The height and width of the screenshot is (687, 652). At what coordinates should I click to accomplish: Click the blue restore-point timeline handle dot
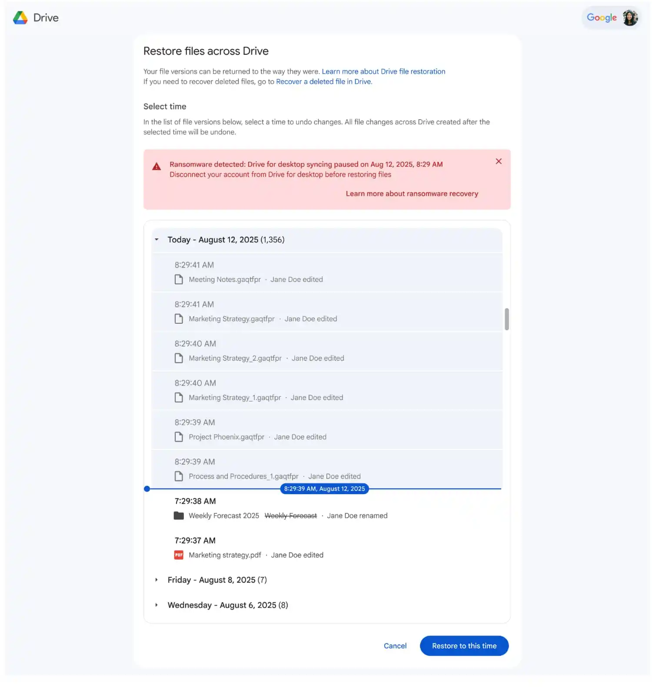(147, 489)
